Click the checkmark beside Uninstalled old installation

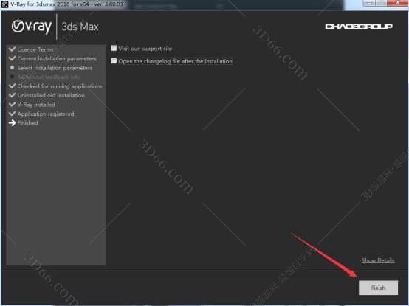[12, 95]
